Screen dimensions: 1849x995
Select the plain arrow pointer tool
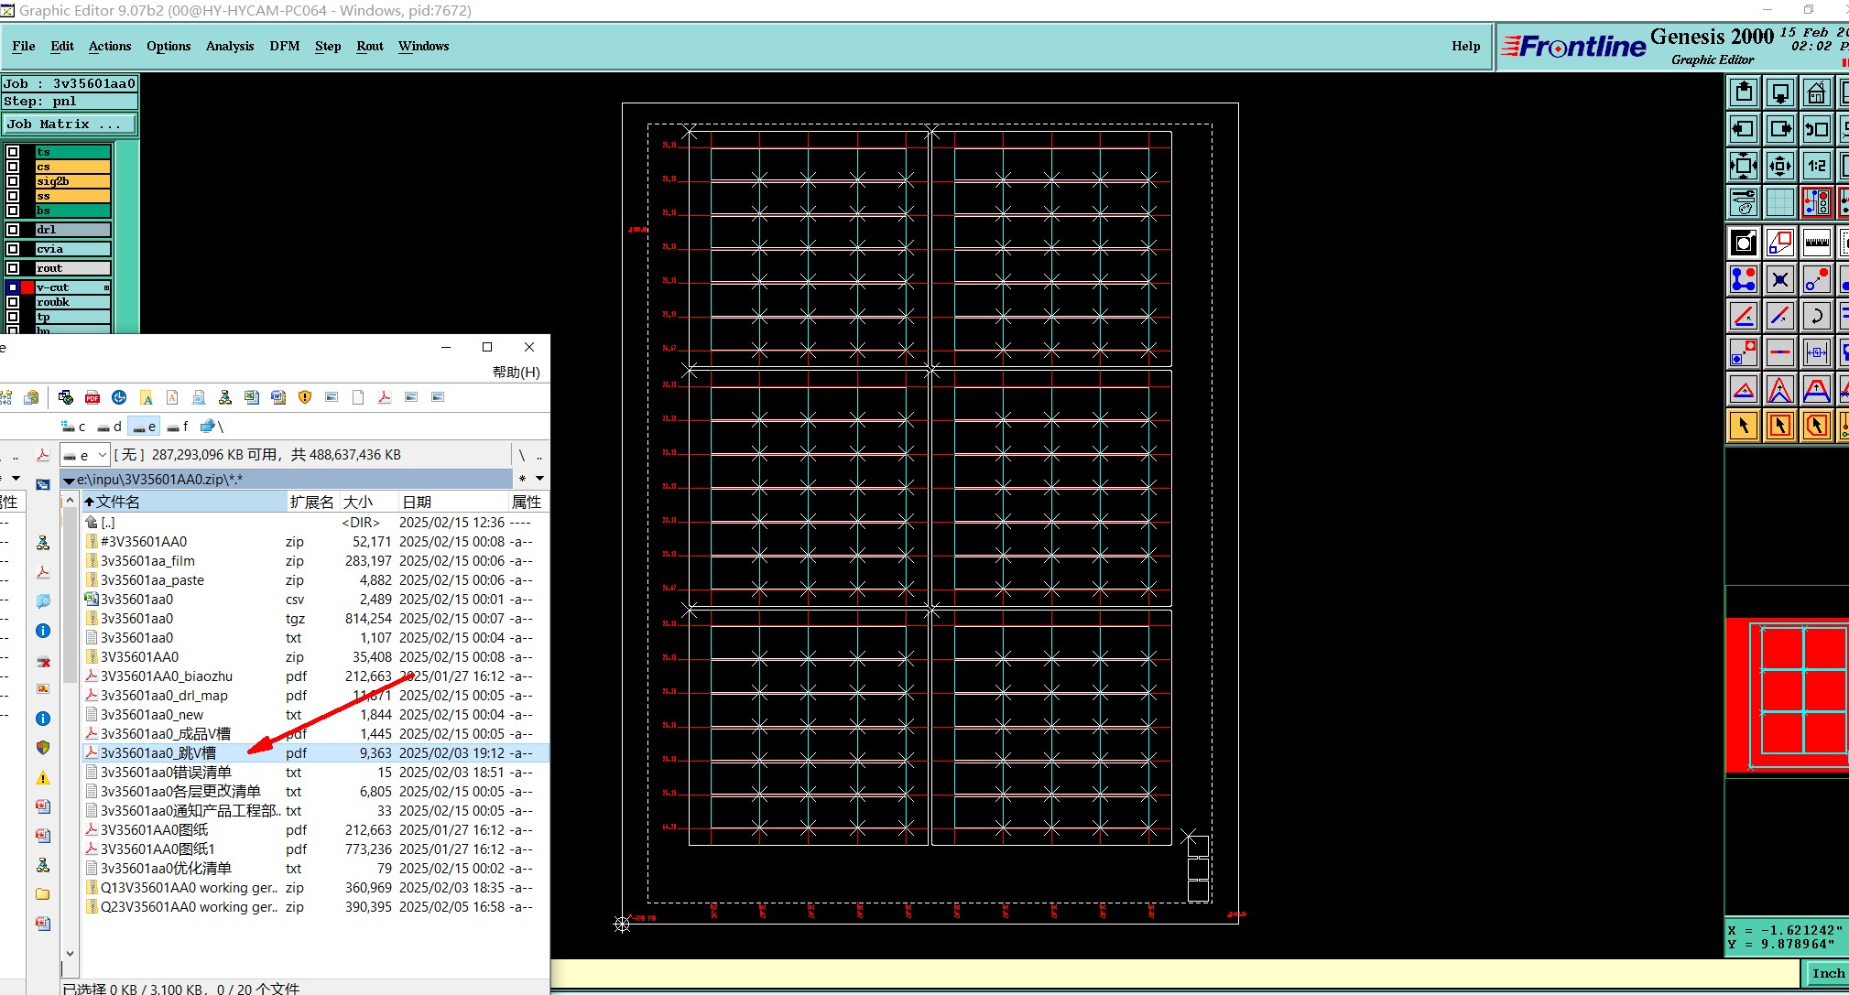[1743, 426]
